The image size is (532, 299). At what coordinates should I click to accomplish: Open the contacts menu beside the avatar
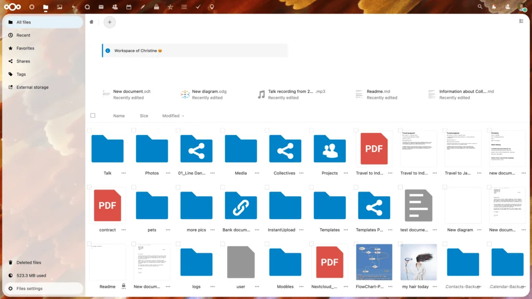click(x=508, y=7)
